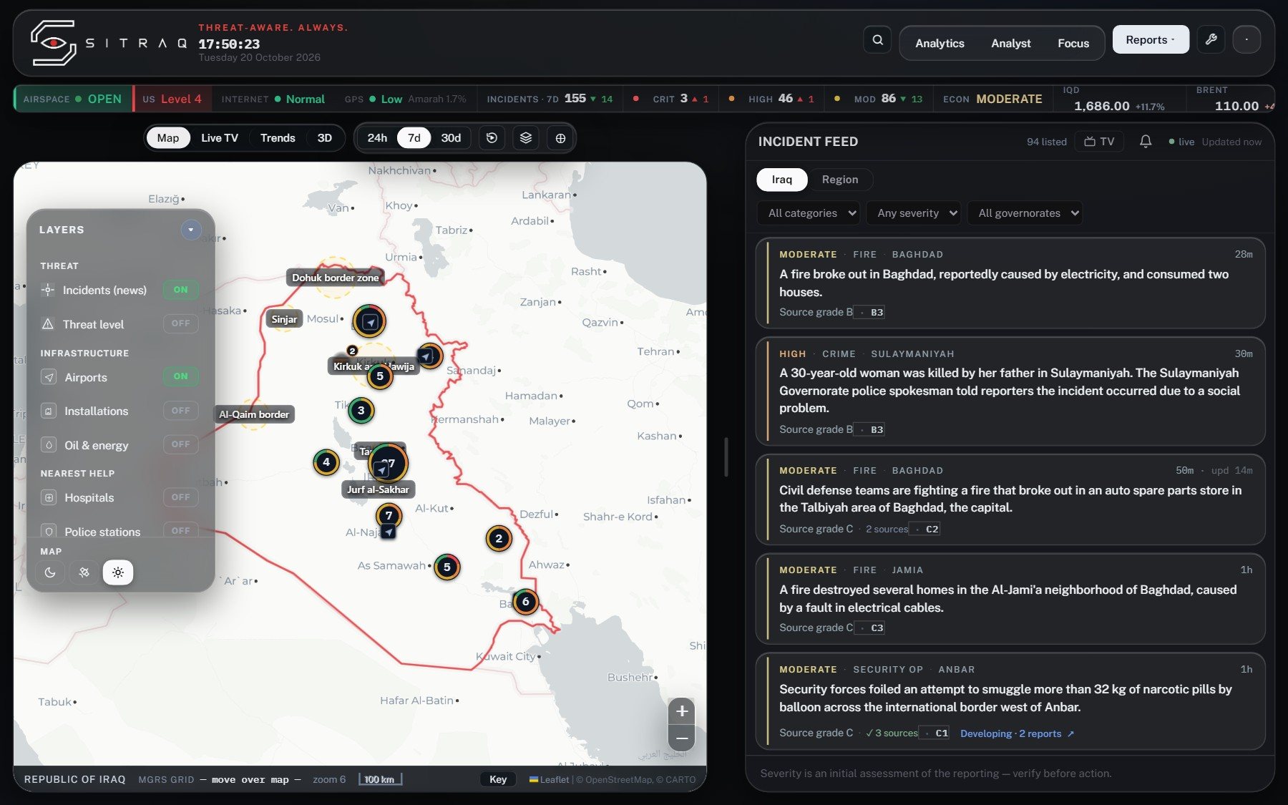Open Any severity dropdown

pos(914,213)
